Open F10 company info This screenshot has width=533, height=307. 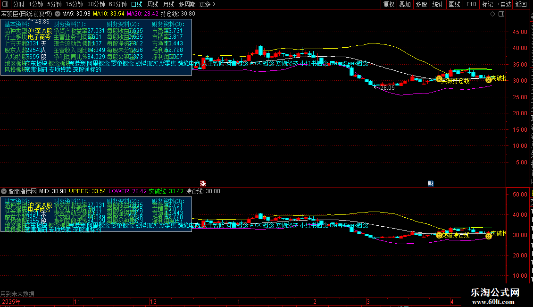click(471, 4)
